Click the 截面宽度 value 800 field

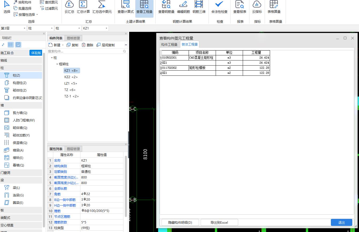pyautogui.click(x=102, y=177)
